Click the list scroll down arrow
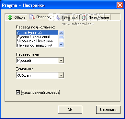 click(x=61, y=44)
